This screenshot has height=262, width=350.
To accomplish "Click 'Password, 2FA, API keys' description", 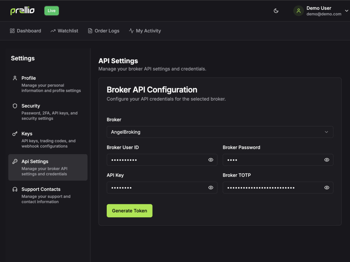I will [50, 116].
